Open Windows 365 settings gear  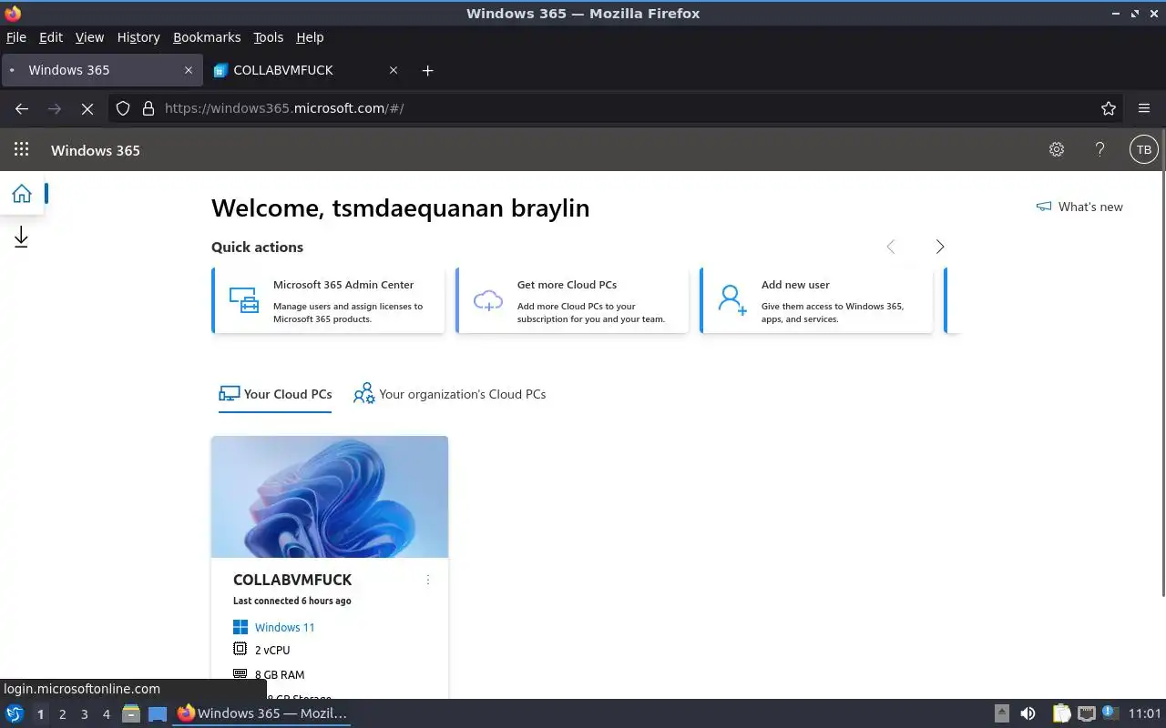1057,149
